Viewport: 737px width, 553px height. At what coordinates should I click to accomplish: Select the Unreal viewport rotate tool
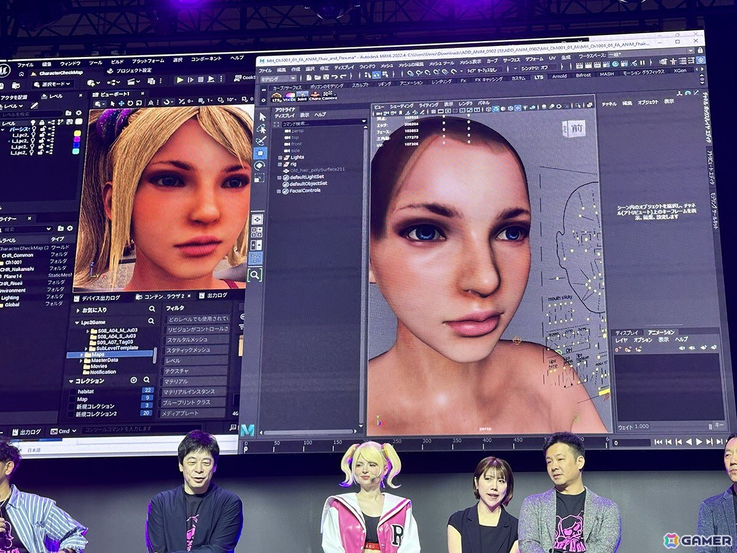pos(130,103)
